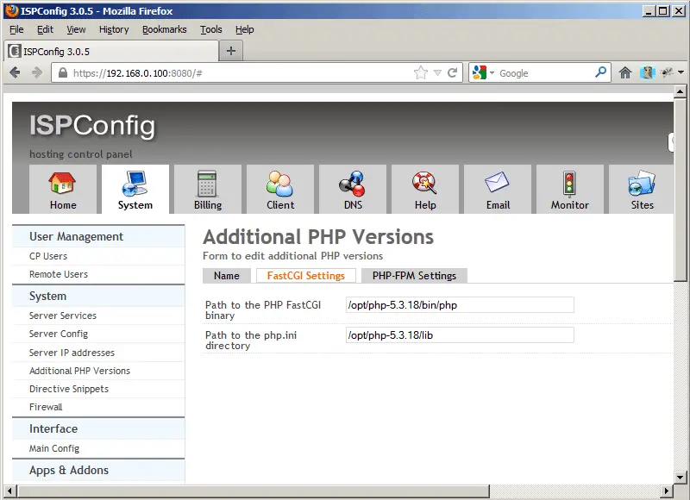Click the Apps & Addons section header

tap(98, 470)
